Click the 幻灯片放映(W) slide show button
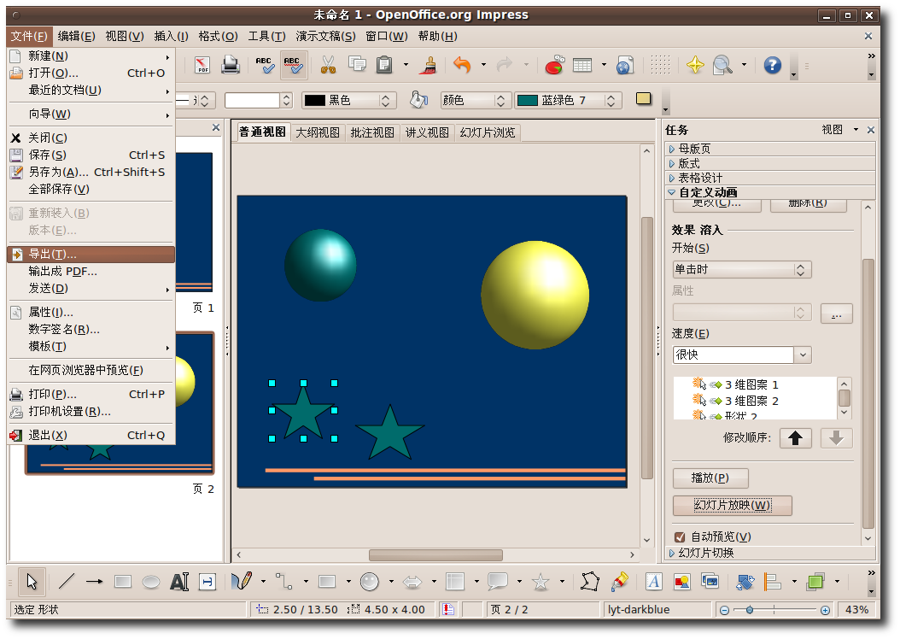The image size is (900, 639). [733, 505]
